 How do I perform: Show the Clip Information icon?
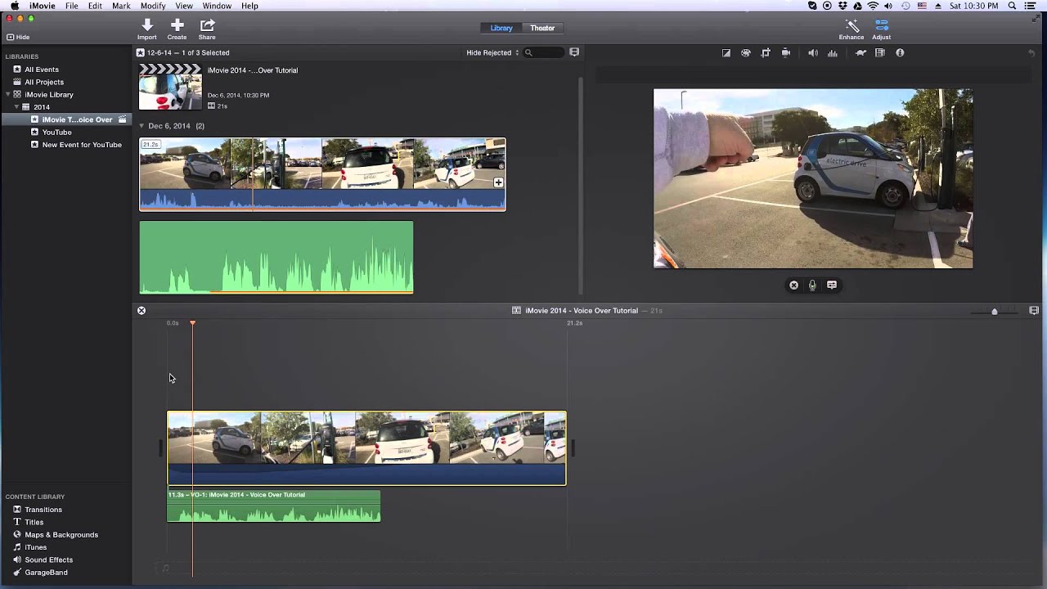(x=900, y=53)
